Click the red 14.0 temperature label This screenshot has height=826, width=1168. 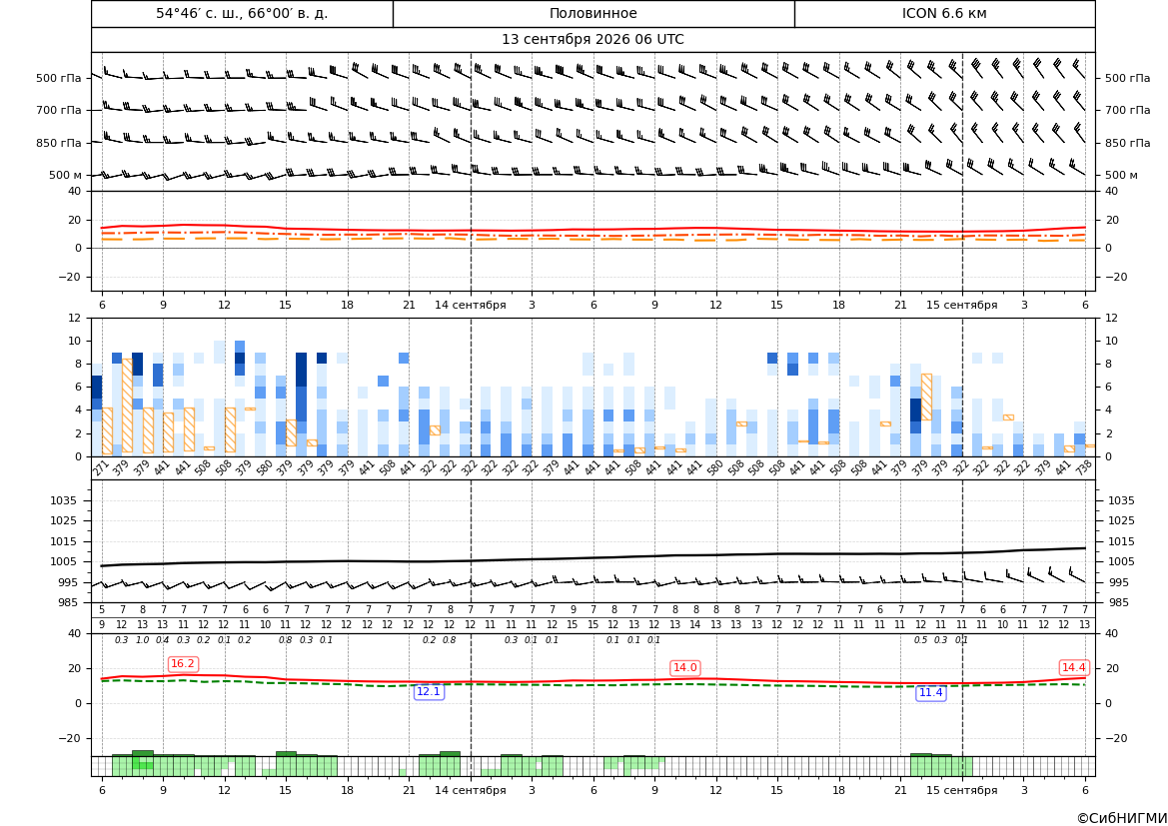684,667
